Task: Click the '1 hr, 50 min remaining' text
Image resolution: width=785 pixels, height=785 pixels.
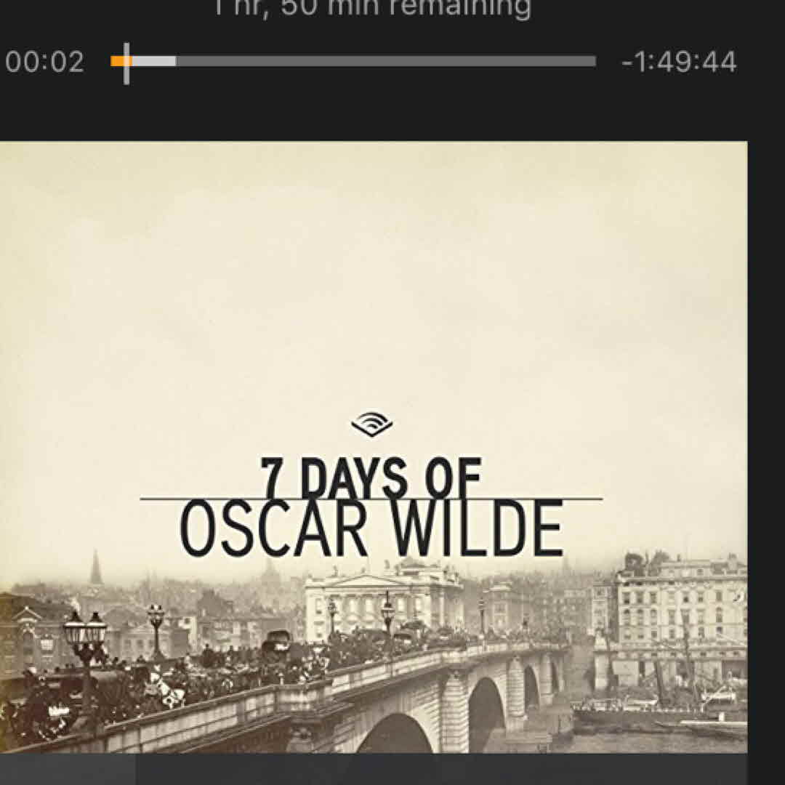Action: click(372, 9)
